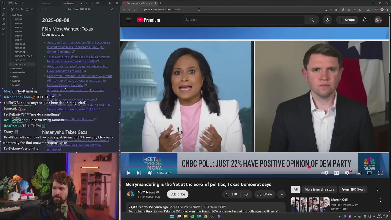Play the paused video

coord(128,173)
